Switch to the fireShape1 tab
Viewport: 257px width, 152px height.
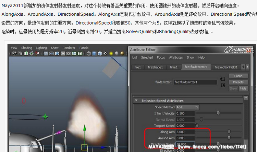click(155, 67)
